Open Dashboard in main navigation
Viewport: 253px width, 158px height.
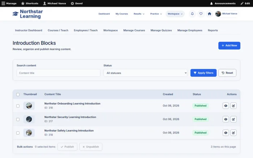click(x=104, y=14)
